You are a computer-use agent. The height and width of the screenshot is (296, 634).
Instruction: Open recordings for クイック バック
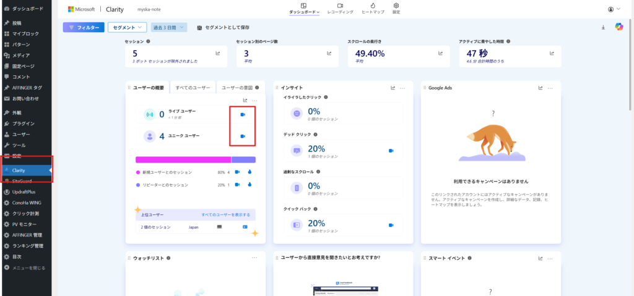click(x=391, y=225)
